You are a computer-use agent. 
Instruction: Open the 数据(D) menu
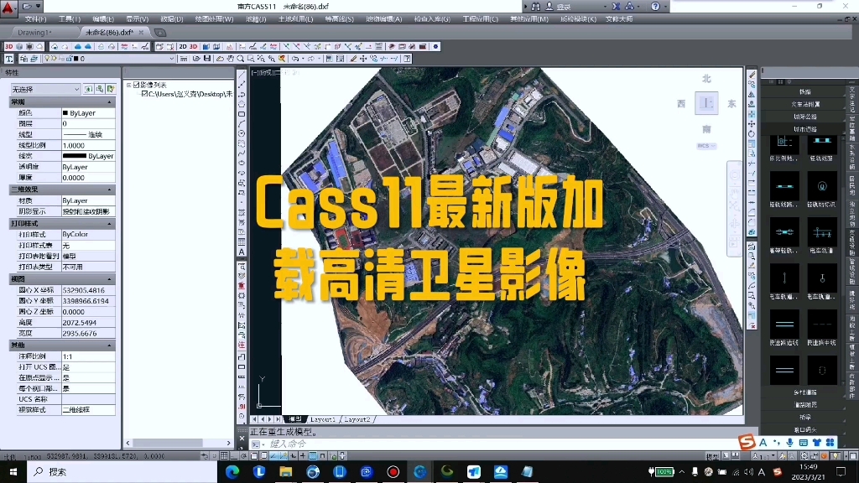click(171, 19)
